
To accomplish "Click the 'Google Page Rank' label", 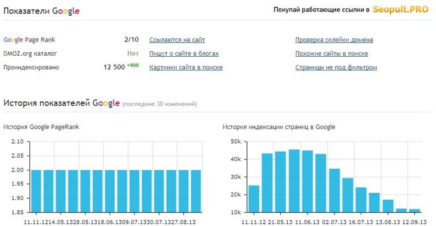I will (x=29, y=40).
